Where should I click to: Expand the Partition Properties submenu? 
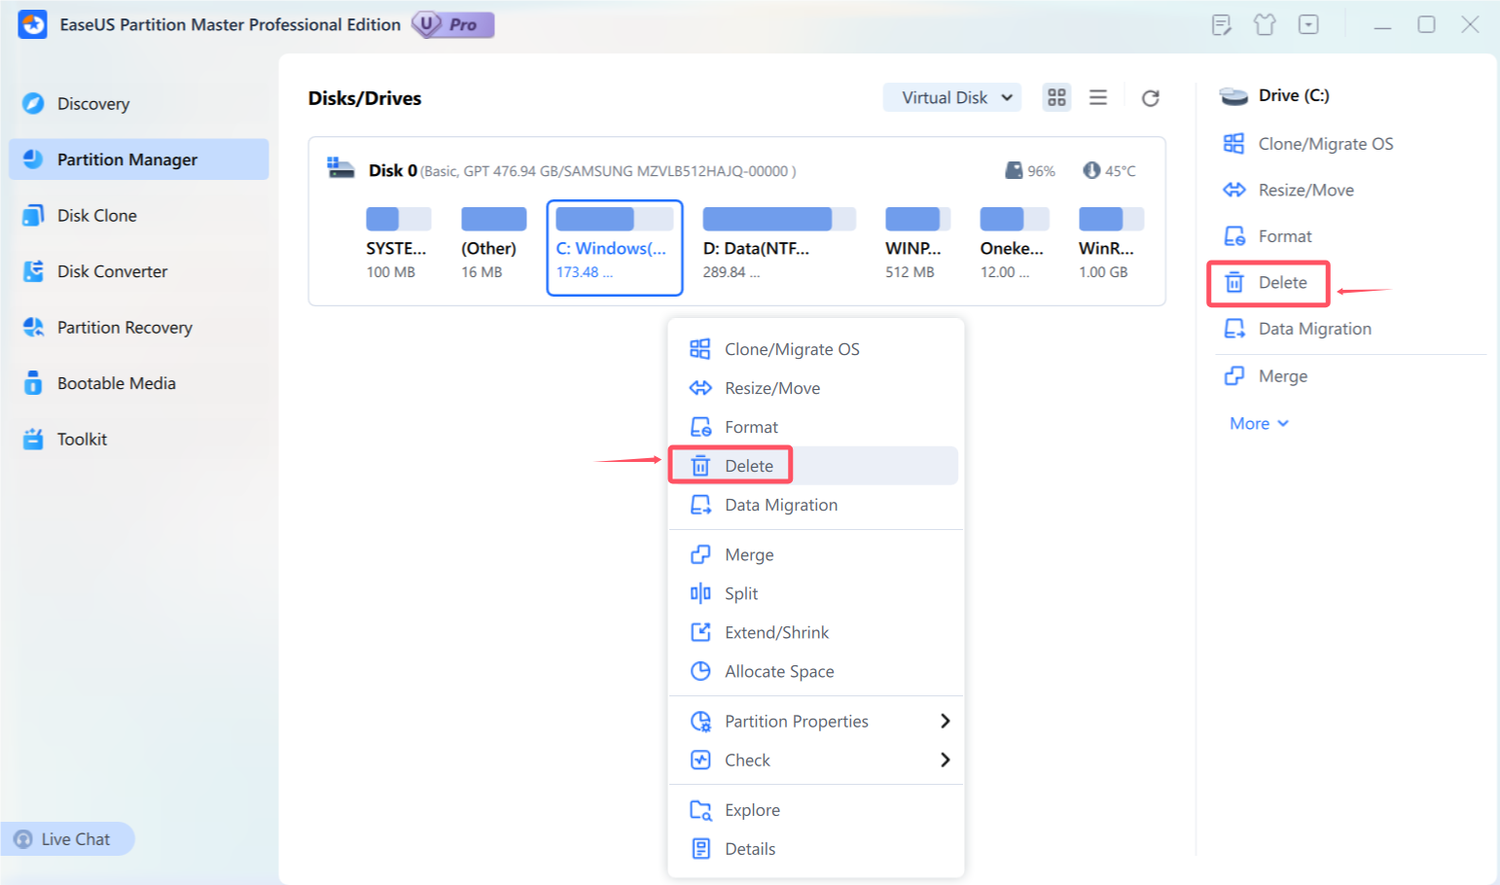[x=815, y=721]
